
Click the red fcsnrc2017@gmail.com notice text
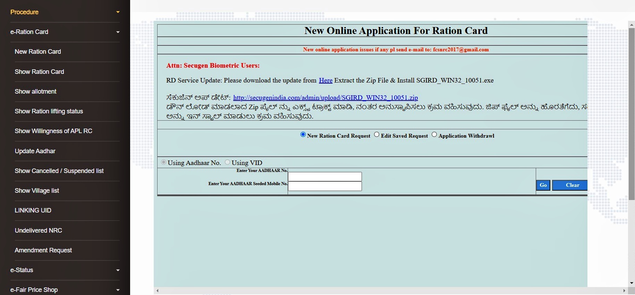(396, 50)
